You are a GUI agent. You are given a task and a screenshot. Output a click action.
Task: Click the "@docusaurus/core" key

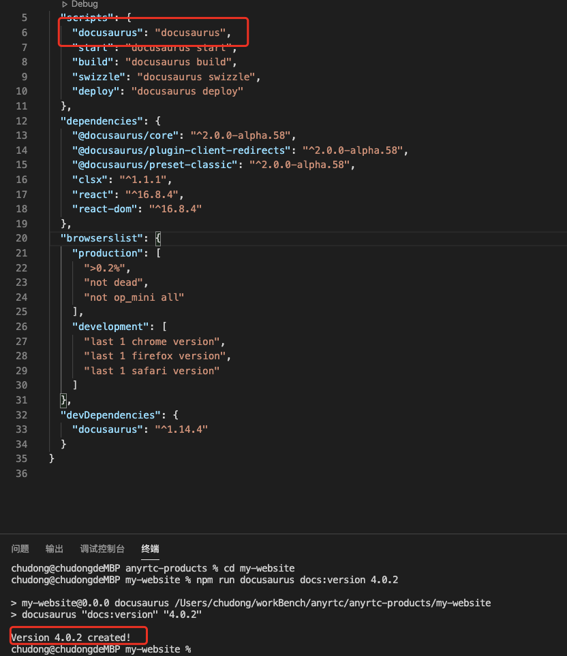pos(125,135)
